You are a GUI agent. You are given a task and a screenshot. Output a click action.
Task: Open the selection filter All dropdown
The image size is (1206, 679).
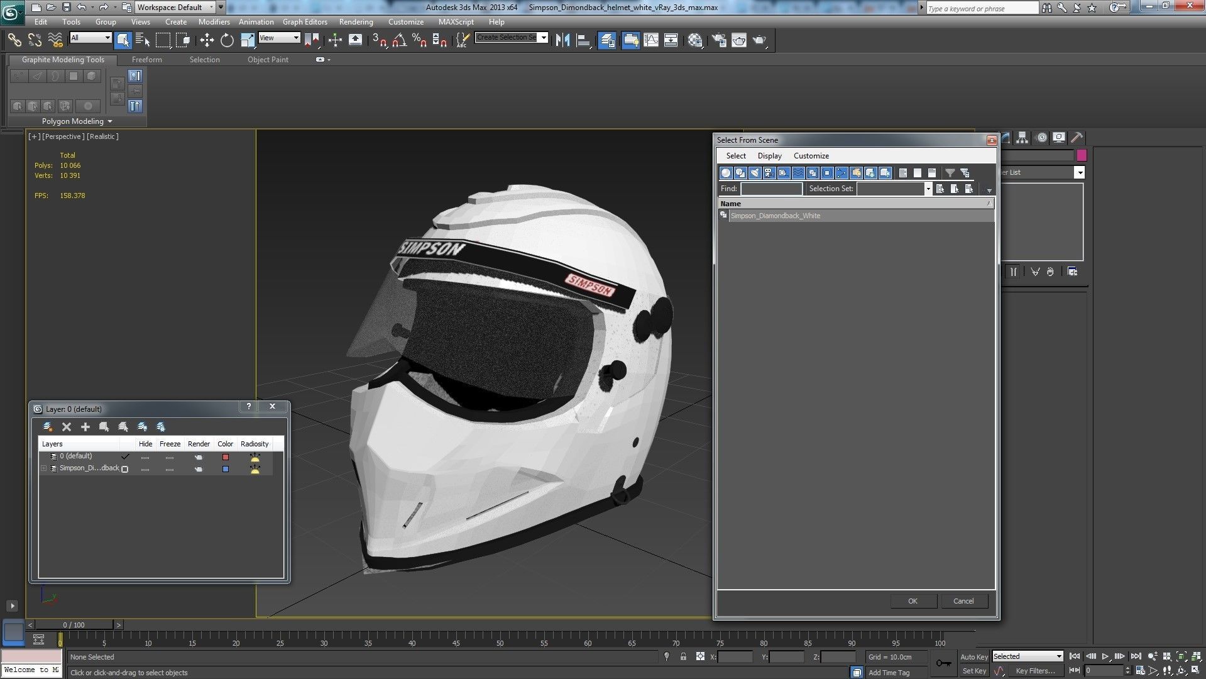[90, 38]
